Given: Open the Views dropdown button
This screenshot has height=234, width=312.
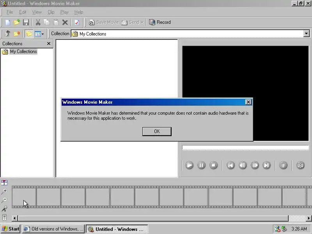Looking at the screenshot, I should 39,34.
